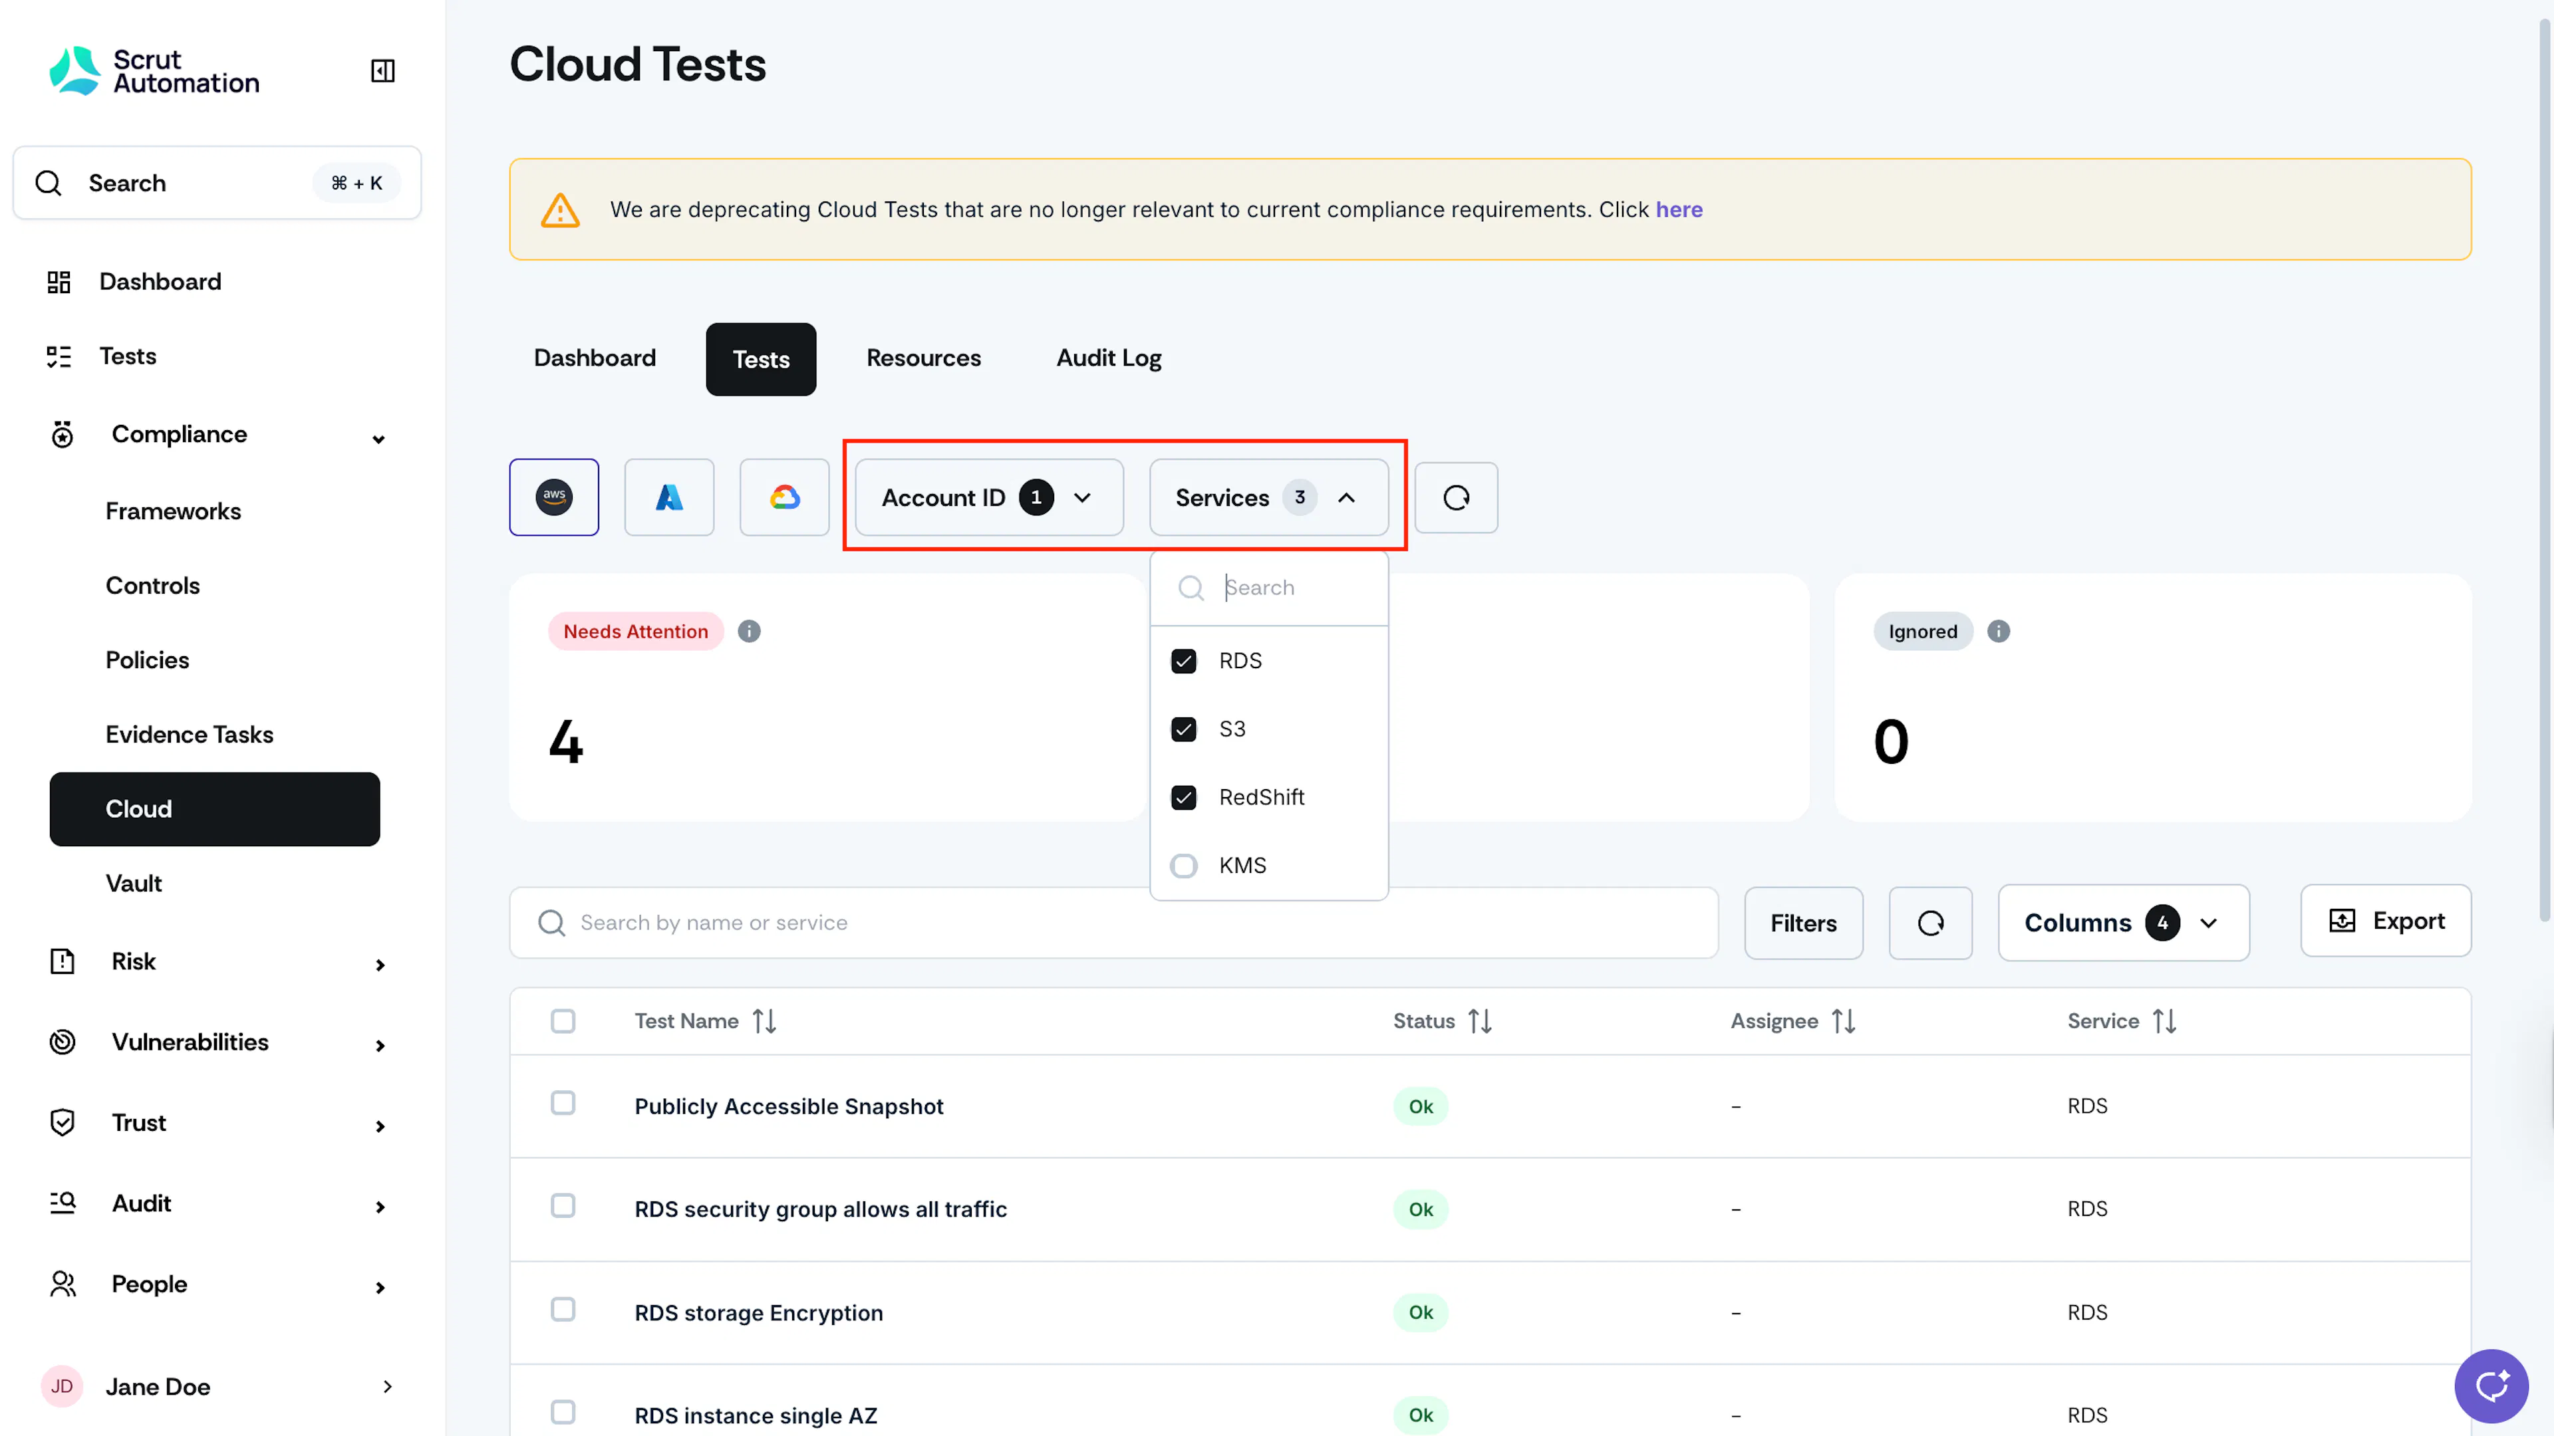The height and width of the screenshot is (1436, 2554).
Task: Open the chat support bubble icon
Action: coord(2491,1385)
